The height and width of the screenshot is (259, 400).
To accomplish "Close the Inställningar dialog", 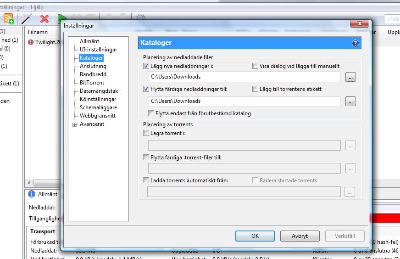I will (360, 23).
